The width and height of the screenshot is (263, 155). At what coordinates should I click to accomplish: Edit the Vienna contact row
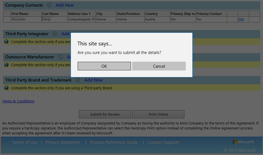pyautogui.click(x=241, y=20)
